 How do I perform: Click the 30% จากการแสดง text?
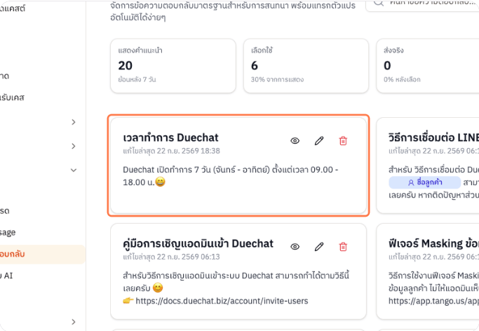tap(278, 79)
